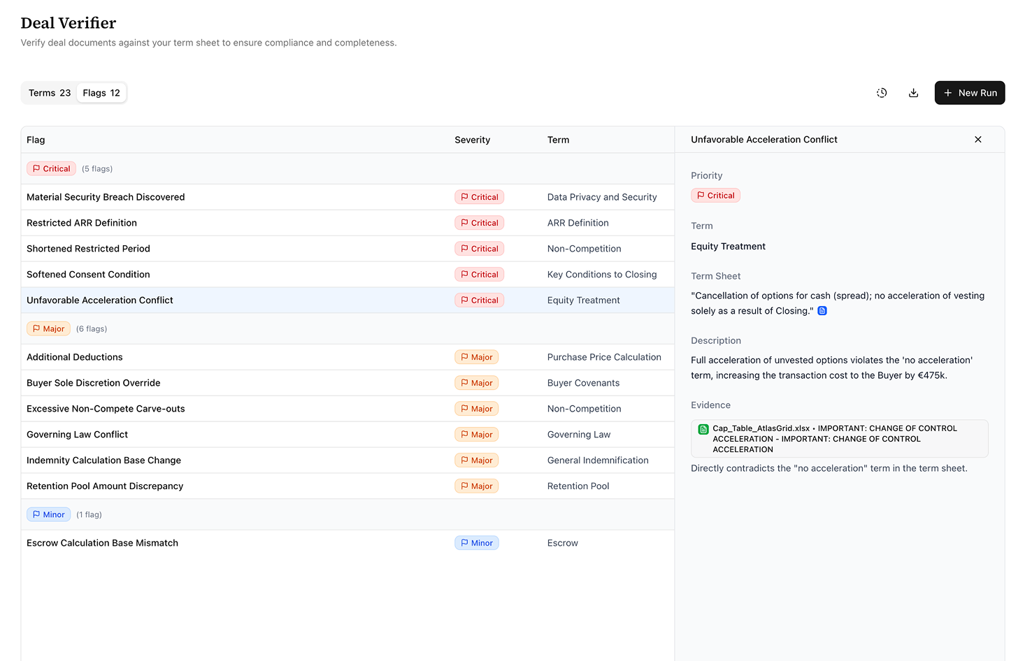Click the download export icon
This screenshot has width=1025, height=661.
point(913,93)
